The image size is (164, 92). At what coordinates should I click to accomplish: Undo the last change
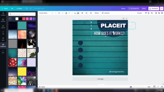(27, 8)
